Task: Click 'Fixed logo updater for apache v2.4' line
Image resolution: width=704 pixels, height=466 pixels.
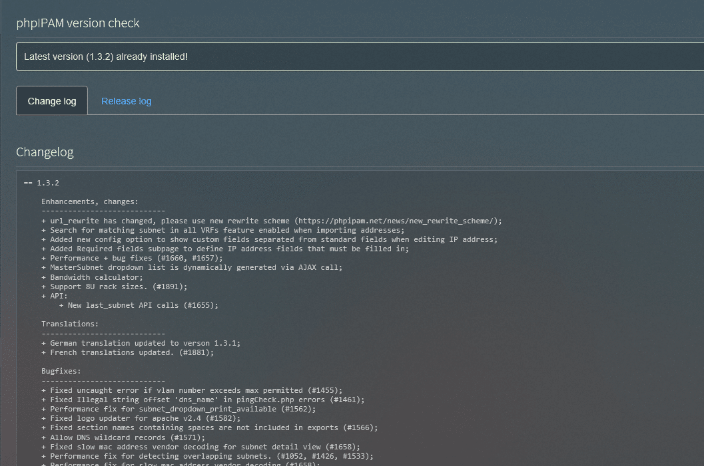Action: click(x=141, y=419)
